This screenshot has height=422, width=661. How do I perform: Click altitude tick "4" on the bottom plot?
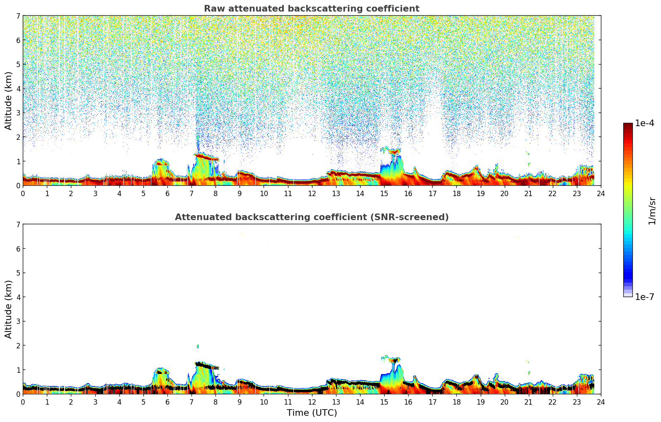coord(18,297)
